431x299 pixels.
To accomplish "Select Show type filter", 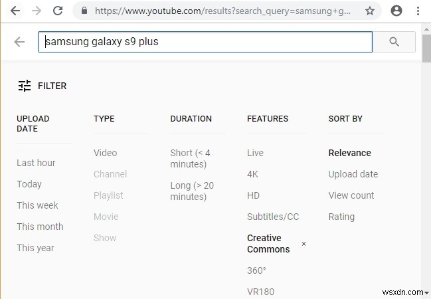I will pos(105,238).
